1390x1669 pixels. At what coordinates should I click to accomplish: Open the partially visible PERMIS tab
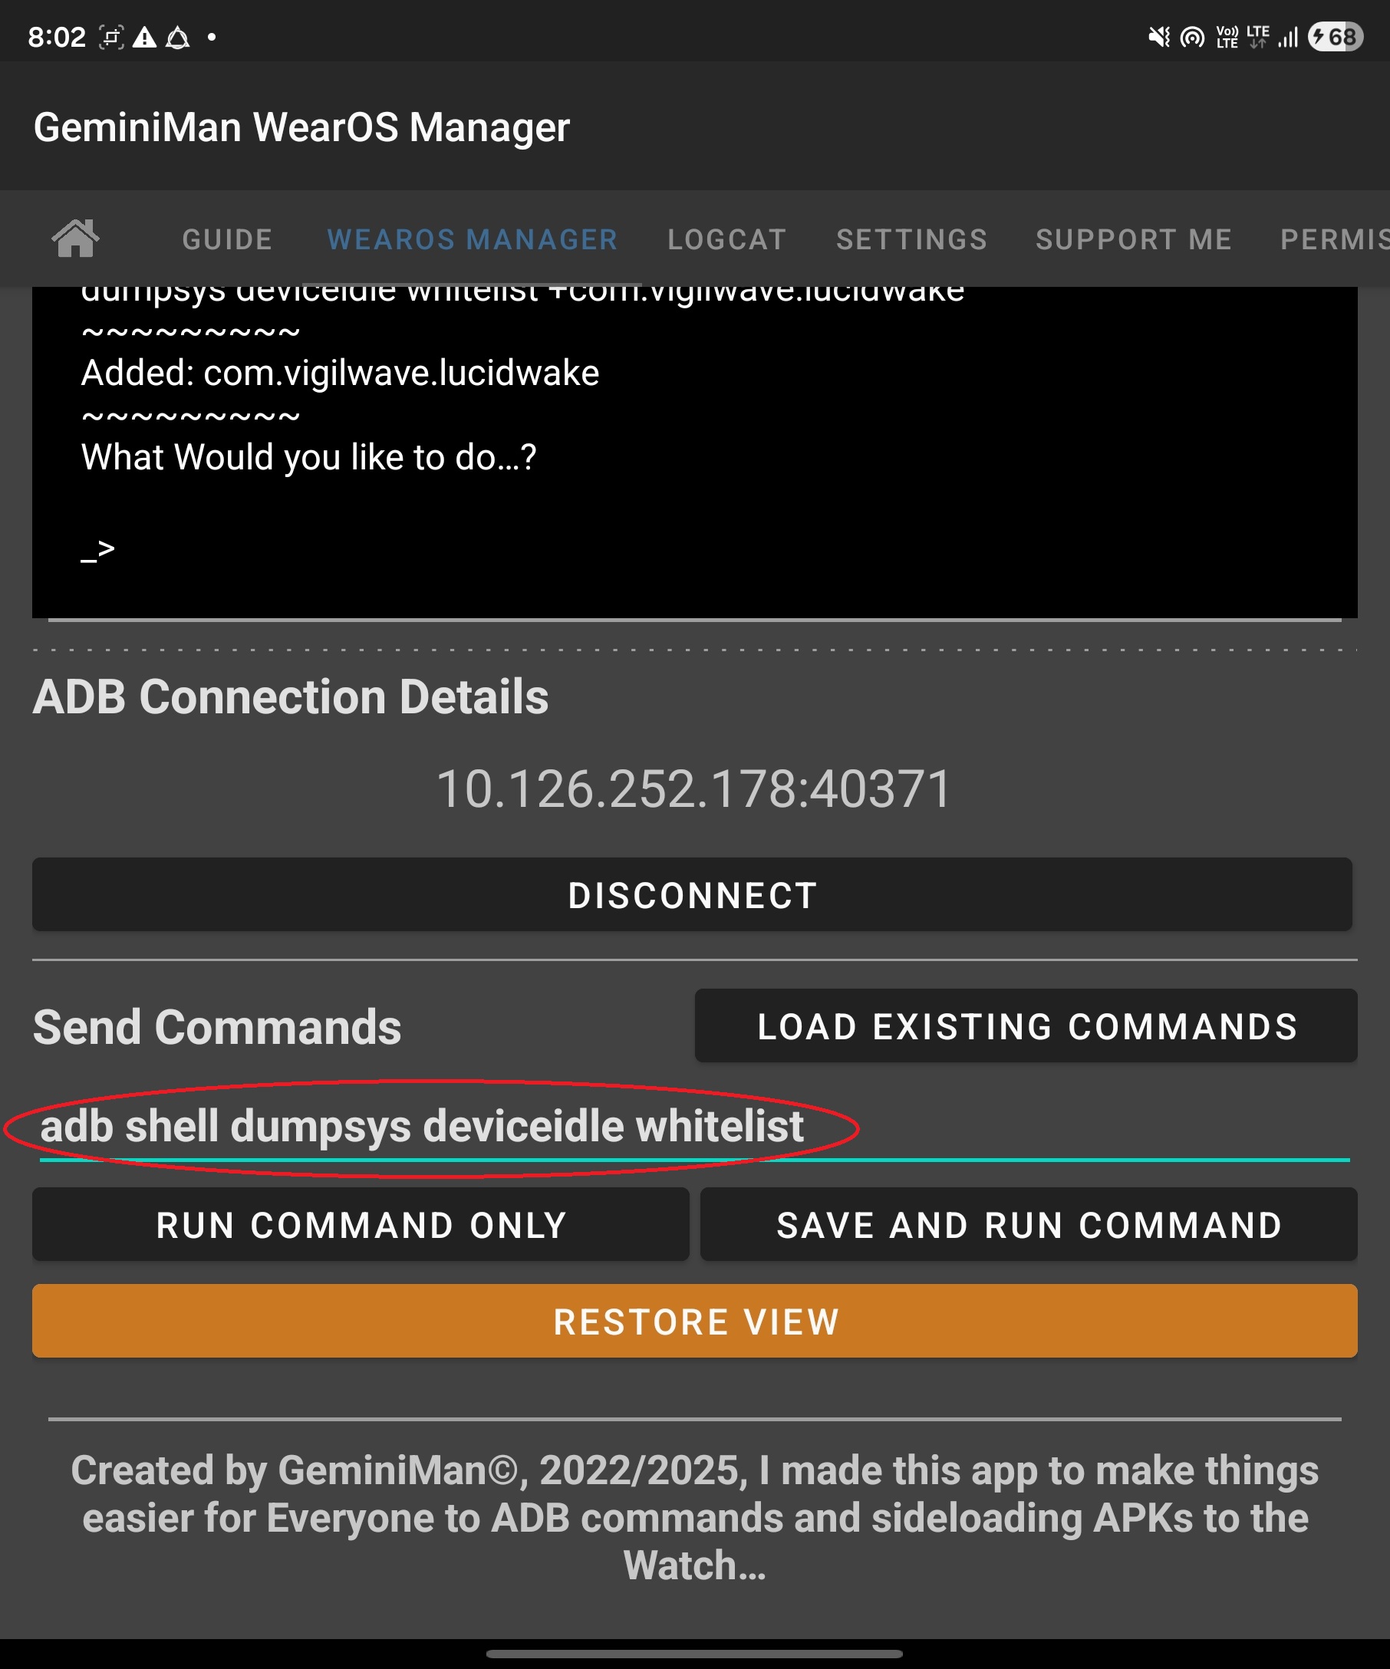click(1334, 239)
